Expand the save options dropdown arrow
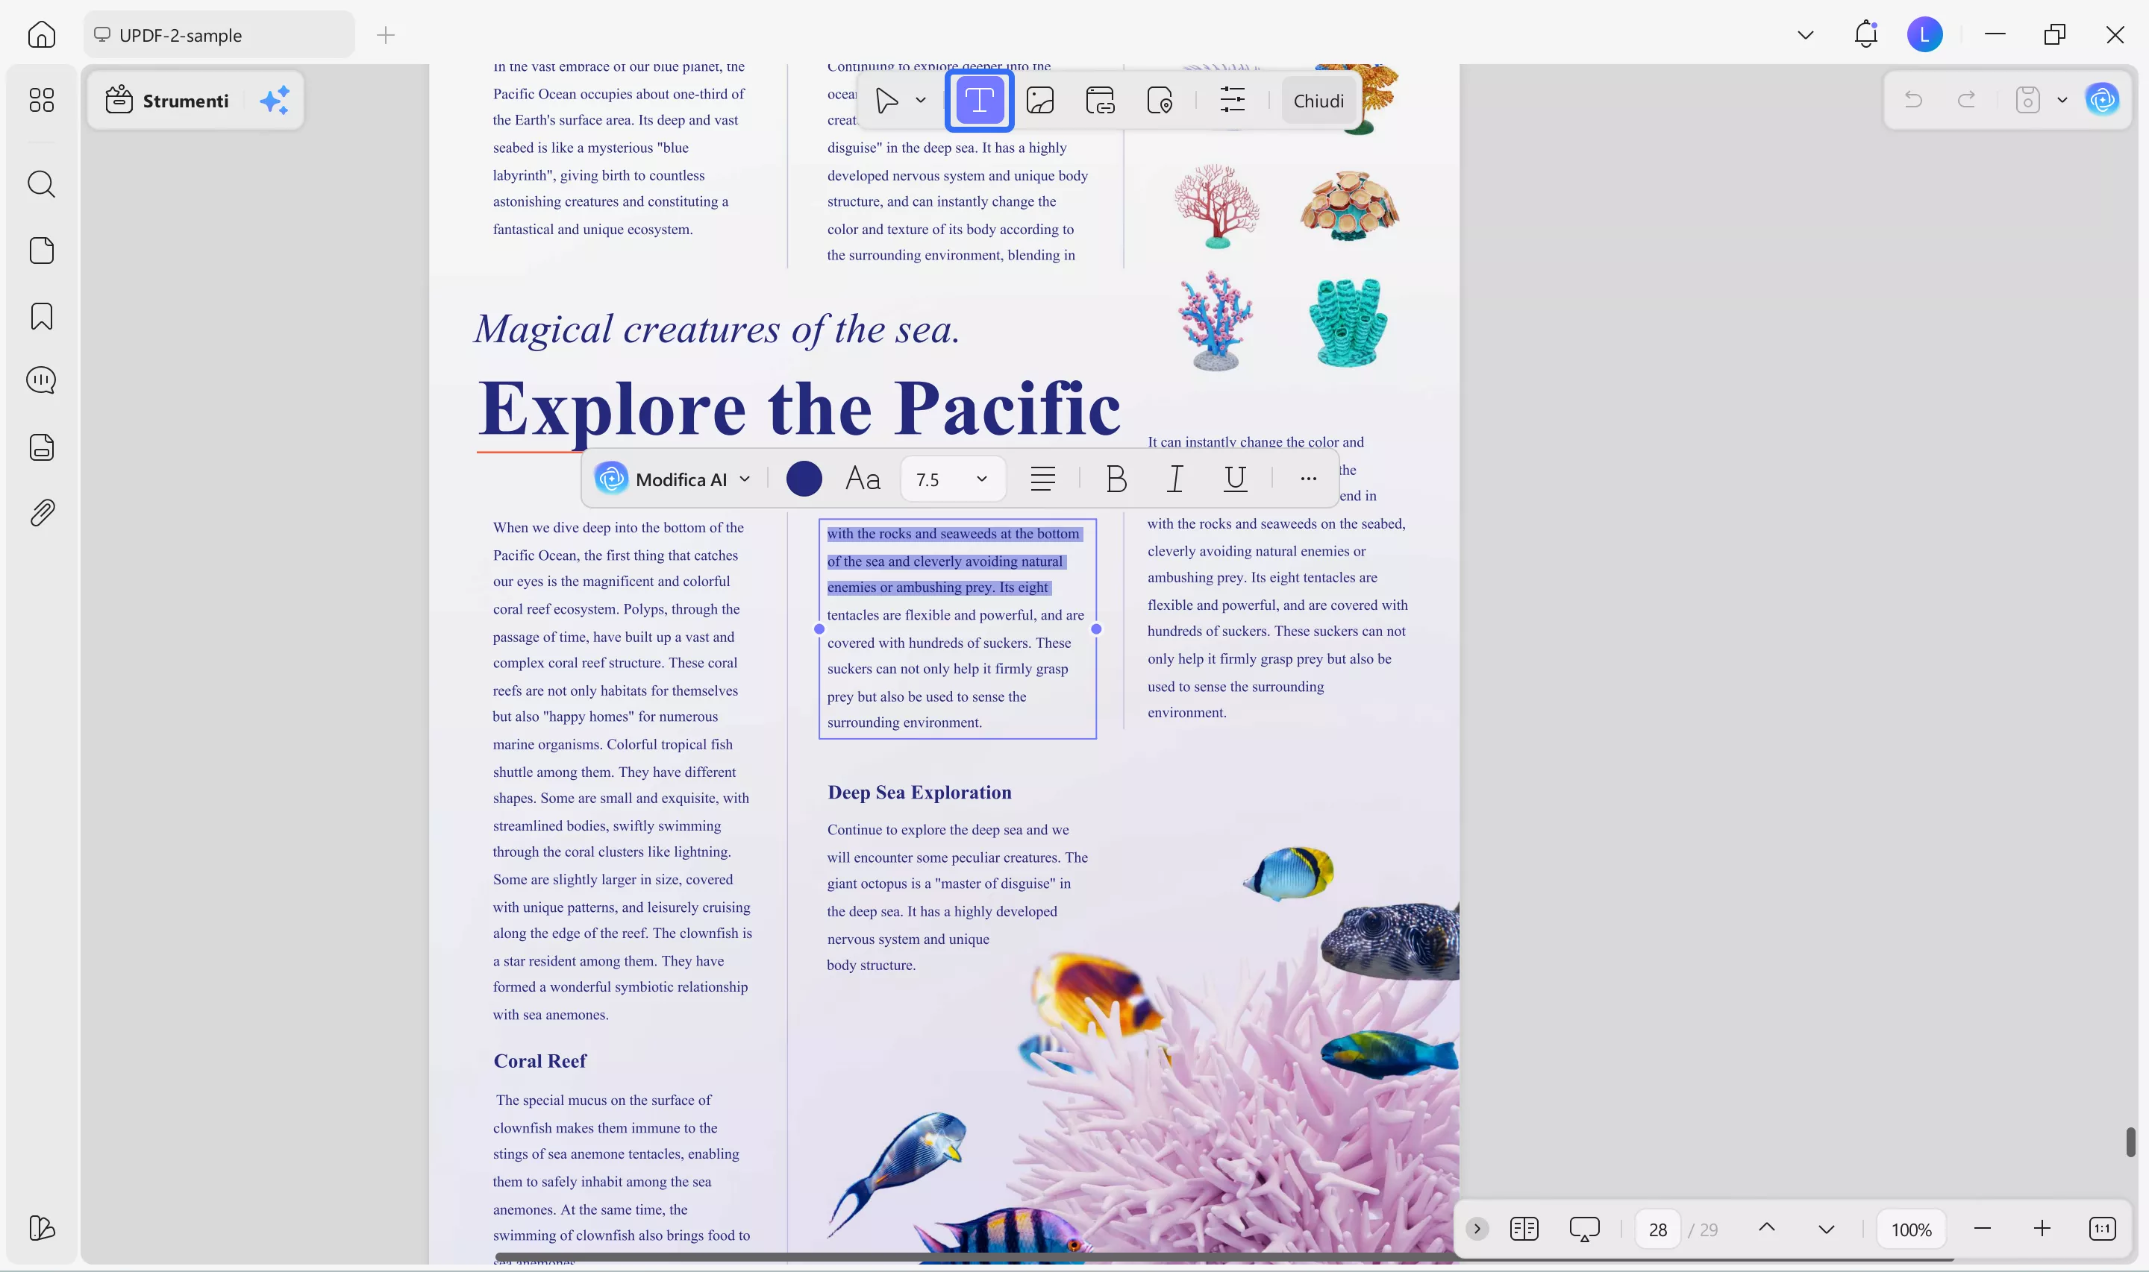Screen dimensions: 2149x1272 click(x=2063, y=99)
